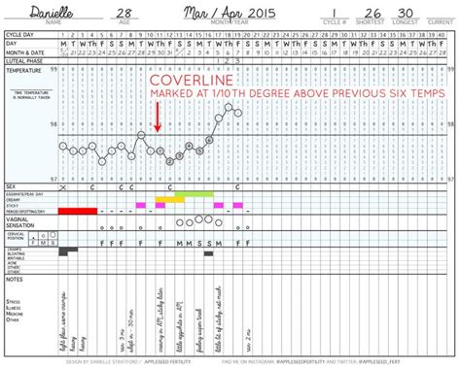461x368 pixels.
Task: Click the magenta sticky square on day 19
Action: [238, 205]
